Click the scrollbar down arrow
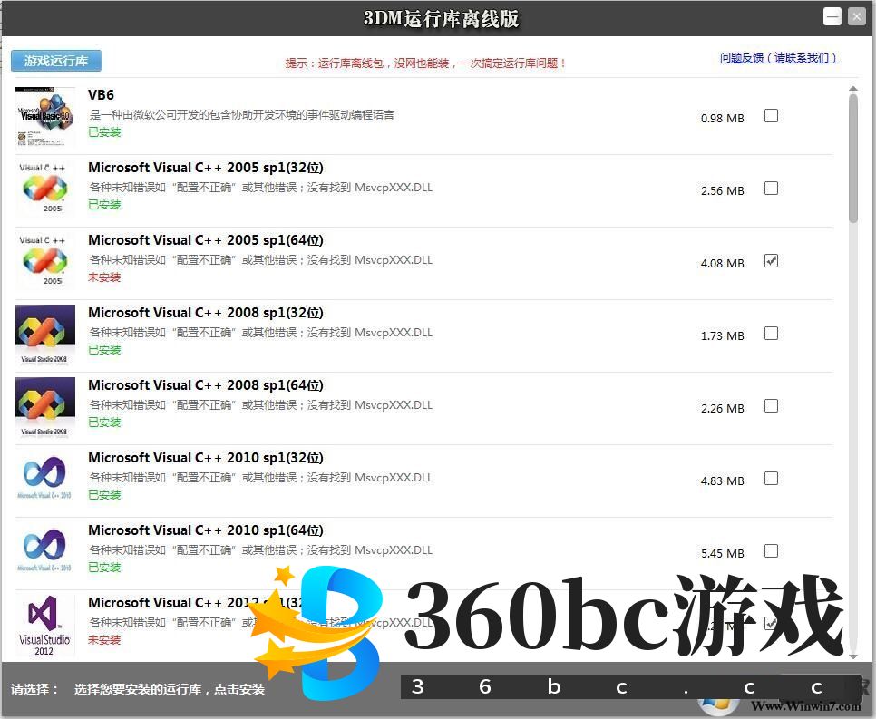The image size is (876, 719). point(853,656)
